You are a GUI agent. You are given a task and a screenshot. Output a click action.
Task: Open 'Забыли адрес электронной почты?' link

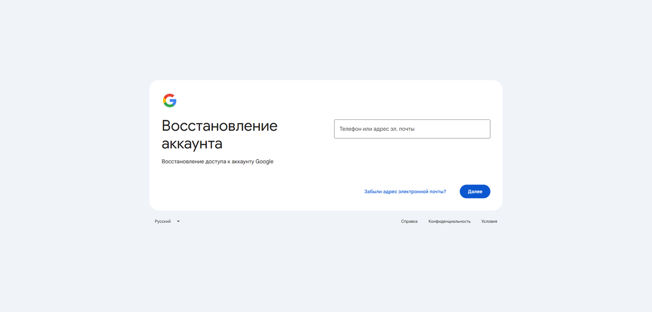405,192
